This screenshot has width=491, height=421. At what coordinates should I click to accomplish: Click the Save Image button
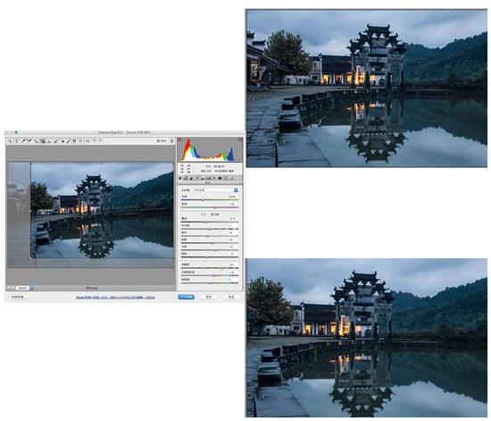pyautogui.click(x=19, y=297)
